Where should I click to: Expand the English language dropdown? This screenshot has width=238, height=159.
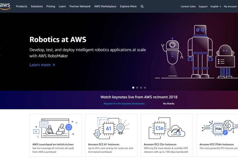[x=216, y=6]
